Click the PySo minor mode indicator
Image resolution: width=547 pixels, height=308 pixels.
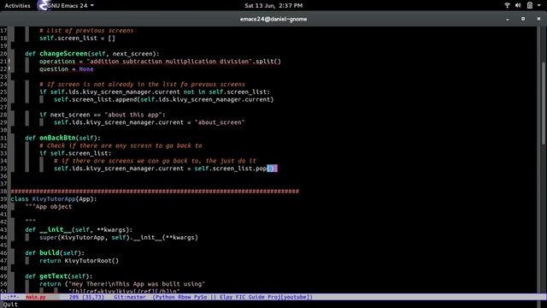[200, 297]
